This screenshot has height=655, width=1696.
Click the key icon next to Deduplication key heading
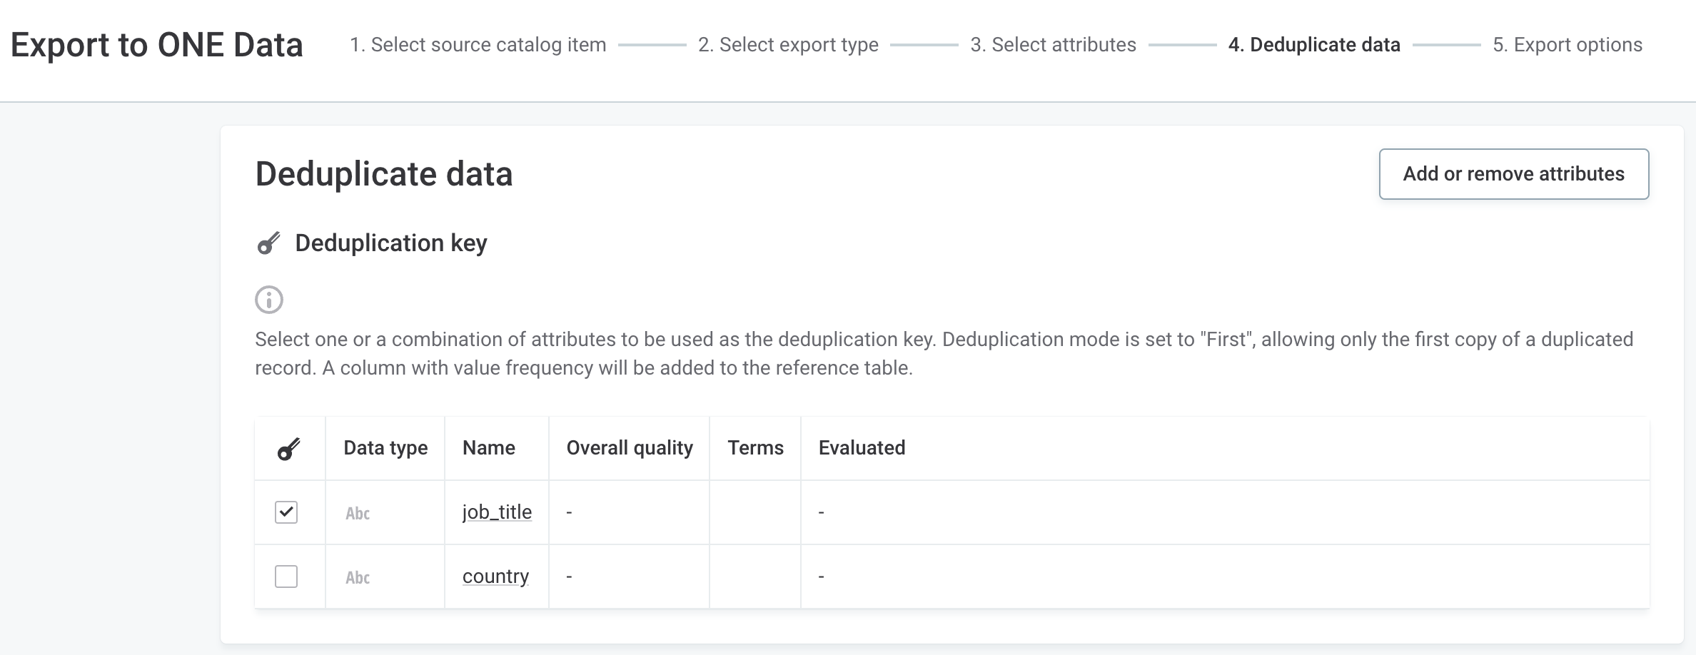click(x=268, y=243)
